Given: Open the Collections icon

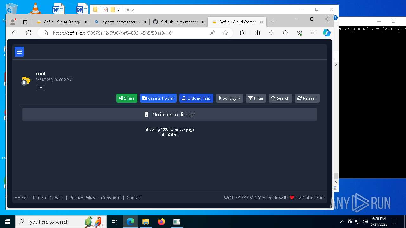Looking at the screenshot, I should click(285, 33).
